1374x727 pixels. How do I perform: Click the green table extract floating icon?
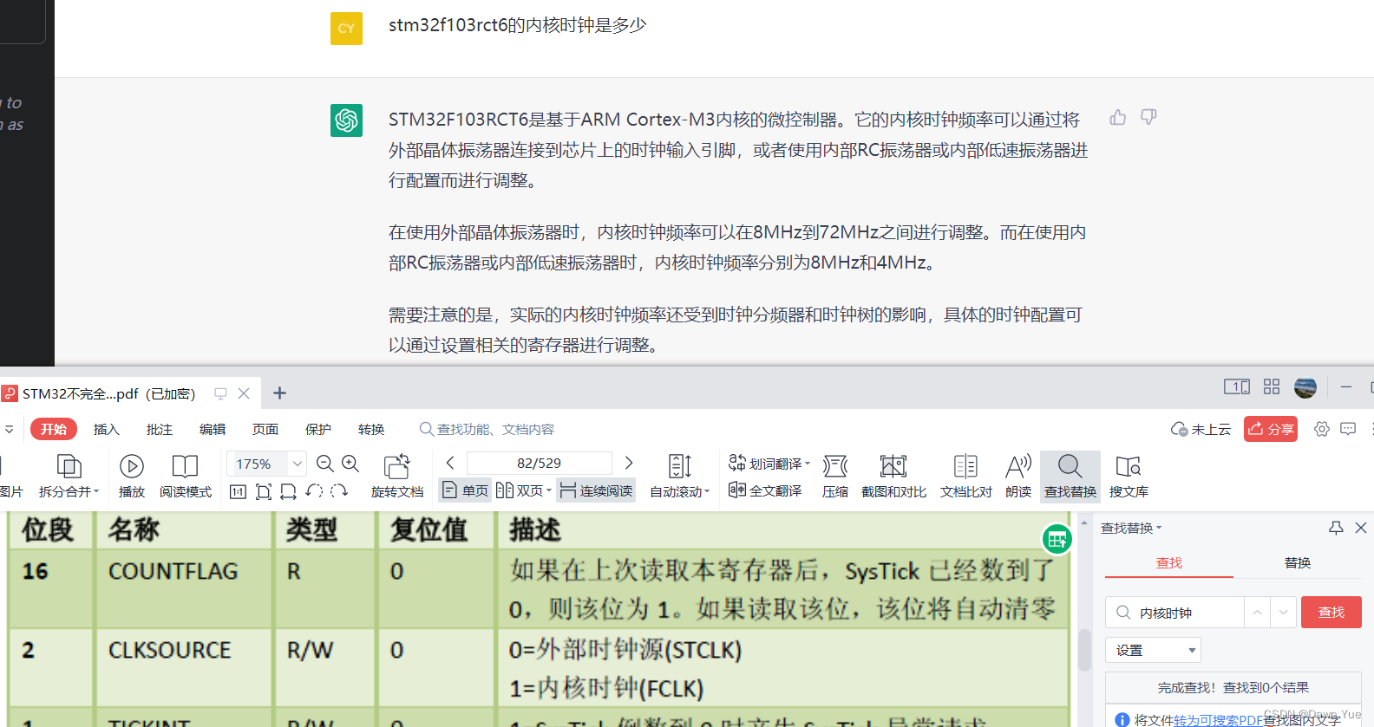(x=1057, y=540)
